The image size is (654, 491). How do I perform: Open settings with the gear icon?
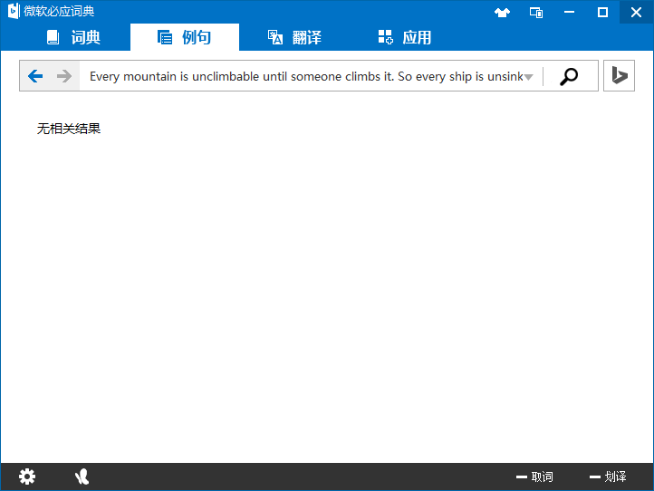(27, 477)
